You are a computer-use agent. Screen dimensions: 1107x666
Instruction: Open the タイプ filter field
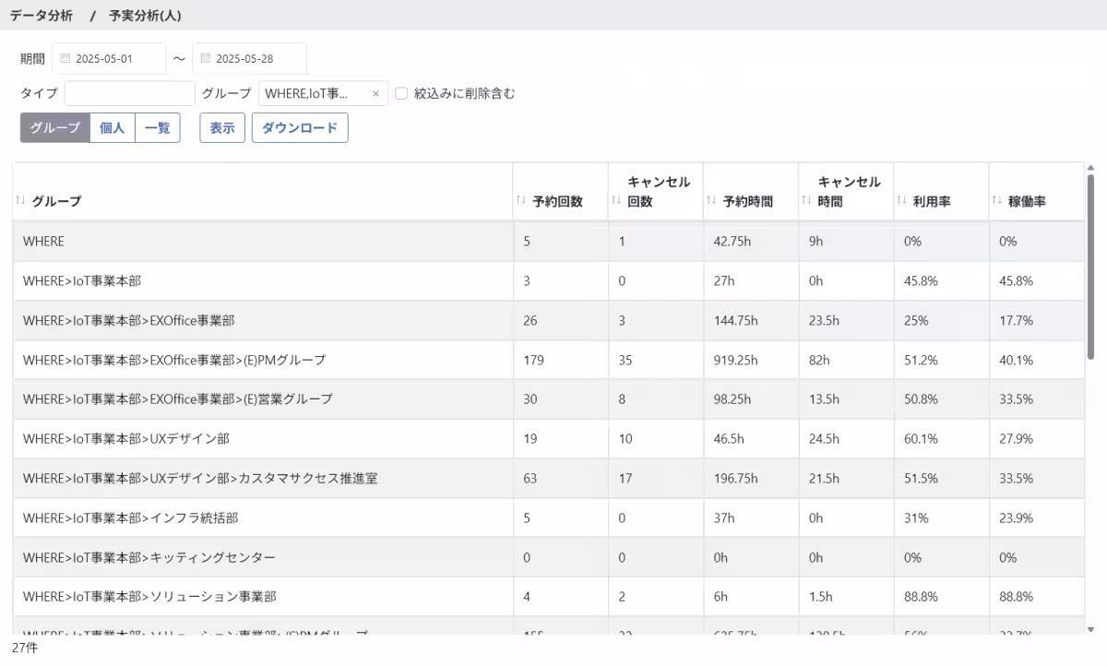(x=129, y=93)
